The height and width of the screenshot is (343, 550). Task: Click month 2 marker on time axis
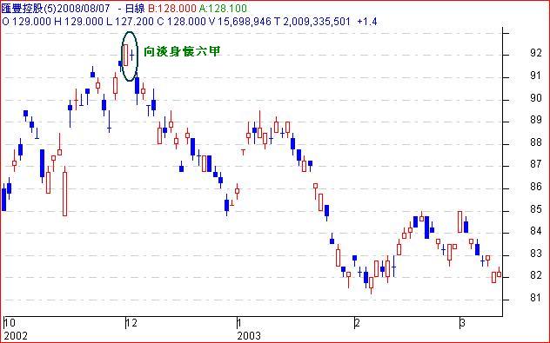(x=357, y=323)
